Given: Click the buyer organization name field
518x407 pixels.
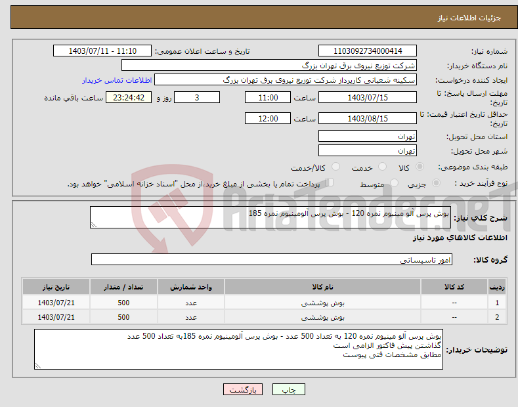Looking at the screenshot, I should 269,65.
